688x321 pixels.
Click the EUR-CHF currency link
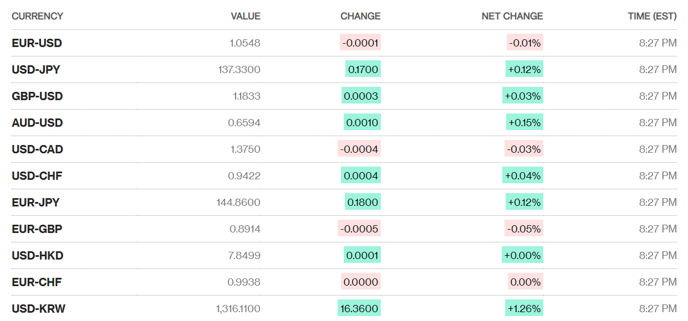37,282
